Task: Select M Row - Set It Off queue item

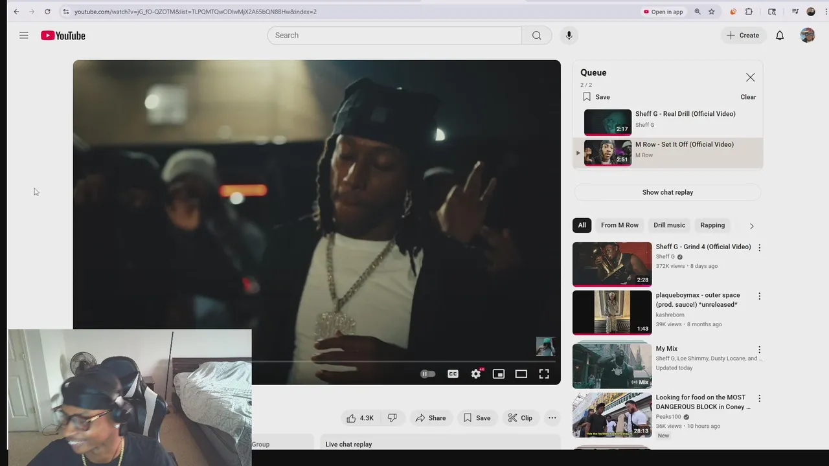Action: pos(668,153)
